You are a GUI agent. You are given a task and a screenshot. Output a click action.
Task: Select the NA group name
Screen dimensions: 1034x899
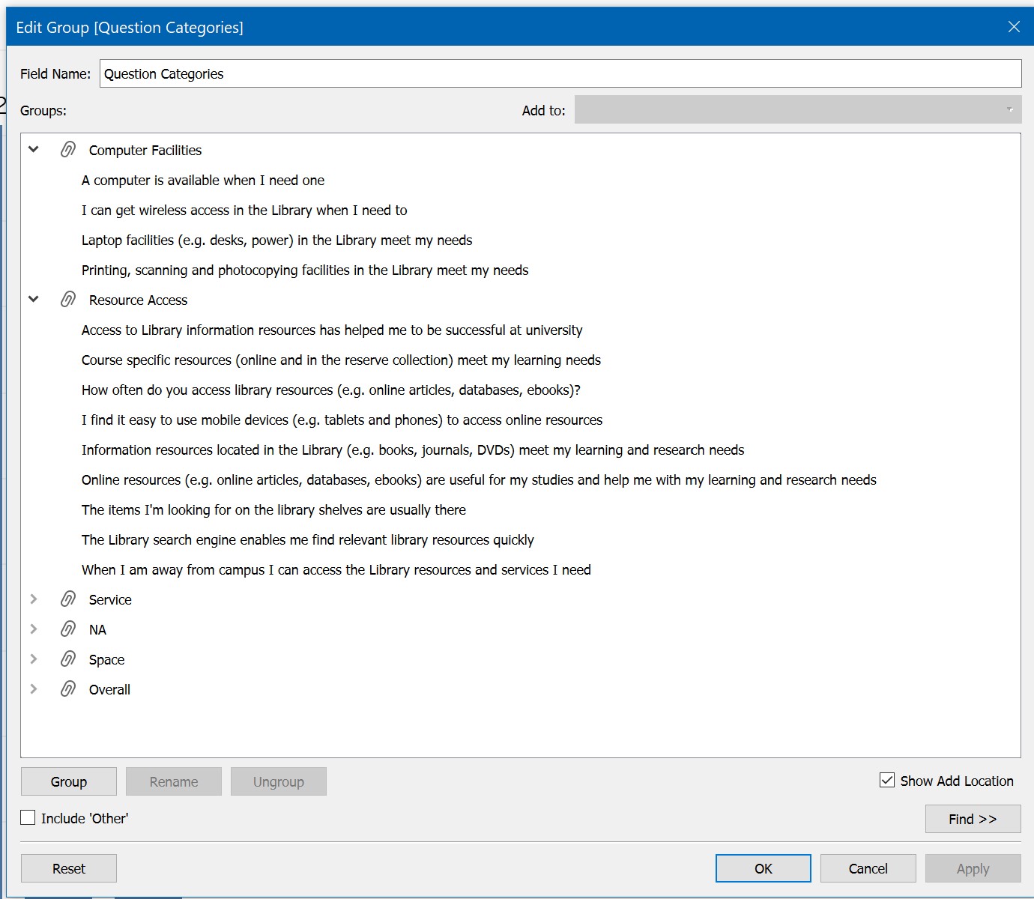pyautogui.click(x=97, y=629)
